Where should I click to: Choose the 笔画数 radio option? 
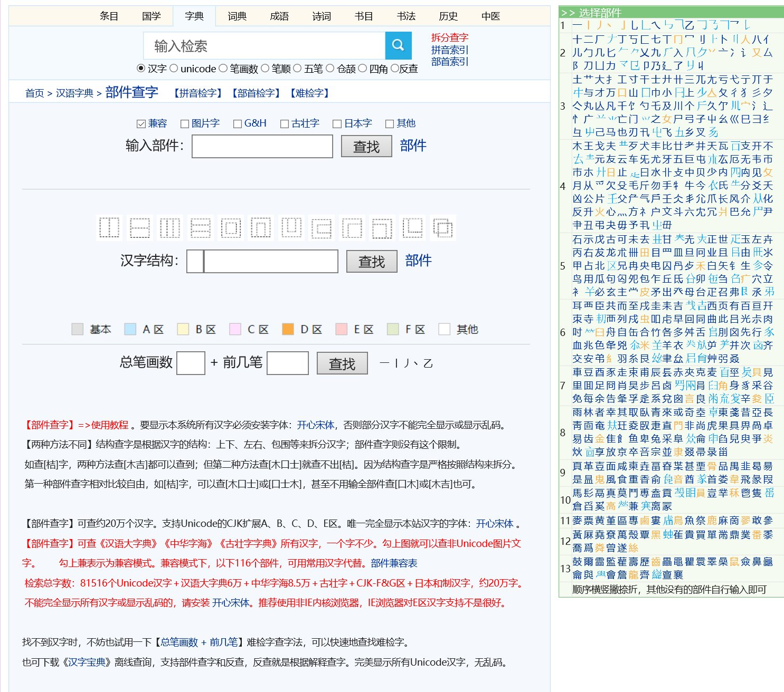pos(223,68)
